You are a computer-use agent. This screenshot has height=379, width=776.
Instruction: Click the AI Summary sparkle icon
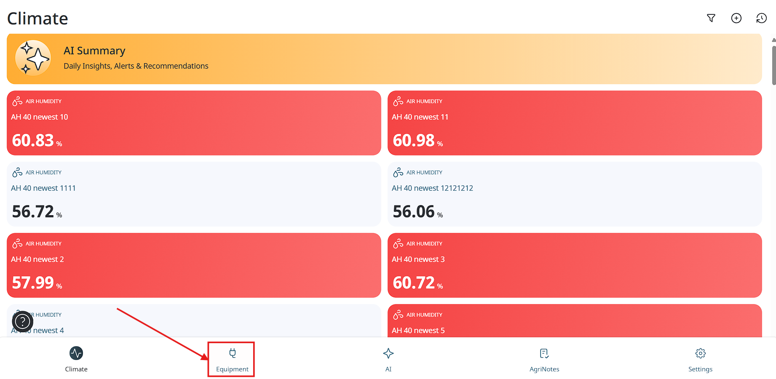pos(33,58)
